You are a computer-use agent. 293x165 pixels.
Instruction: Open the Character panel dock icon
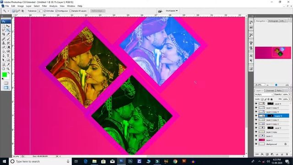[x=251, y=55]
